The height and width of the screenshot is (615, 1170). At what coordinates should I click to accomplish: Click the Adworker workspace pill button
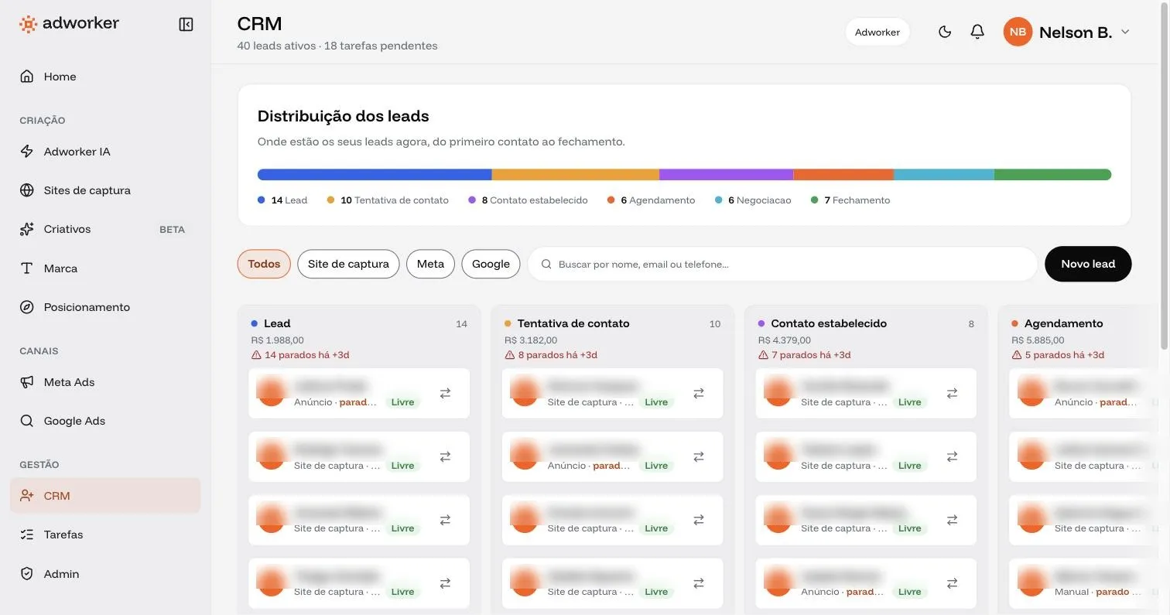[877, 32]
